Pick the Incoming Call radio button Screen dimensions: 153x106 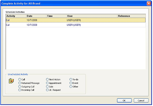pyautogui.click(x=20, y=90)
